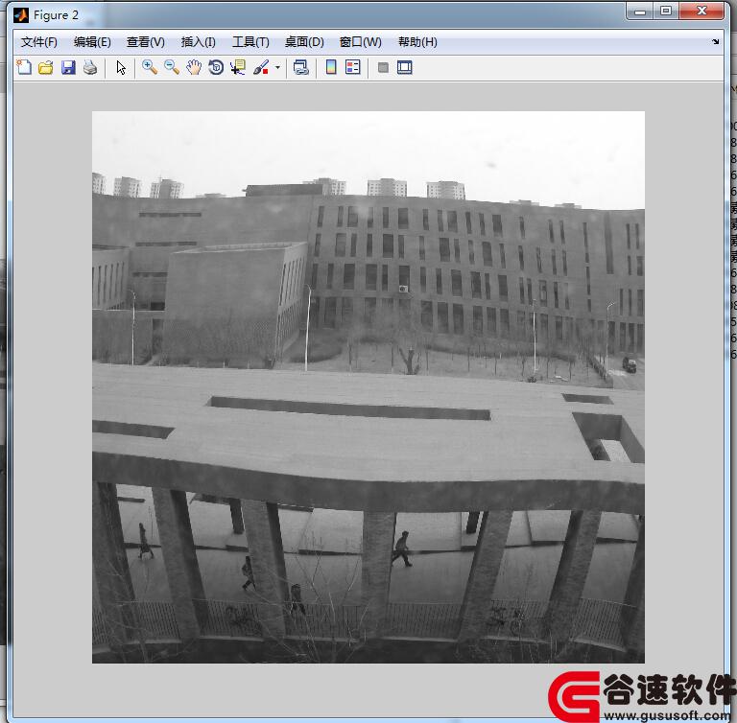
Task: Activate the Zoom In magnifier tool
Action: (x=150, y=68)
